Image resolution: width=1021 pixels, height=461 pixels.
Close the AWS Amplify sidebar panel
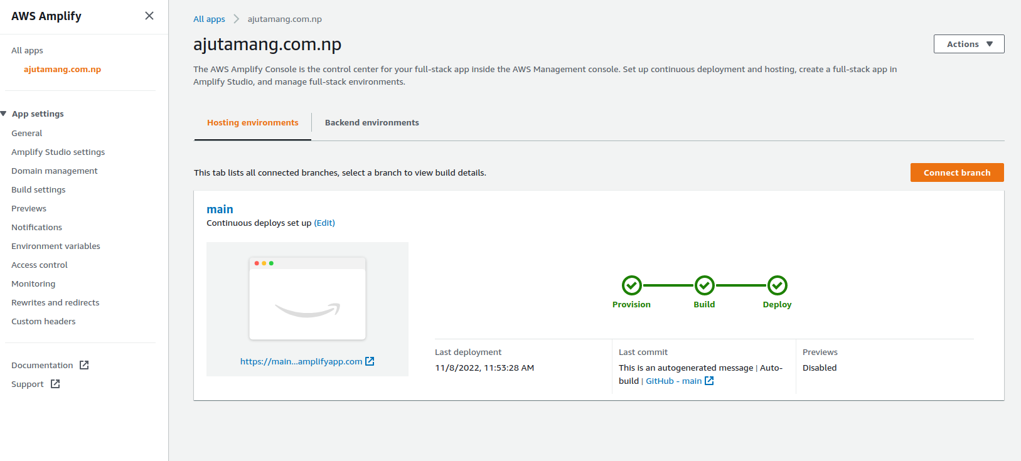[x=149, y=16]
